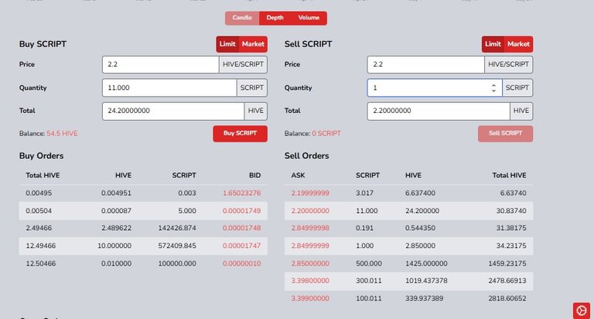Click the Sell Orders heading

[x=306, y=156]
